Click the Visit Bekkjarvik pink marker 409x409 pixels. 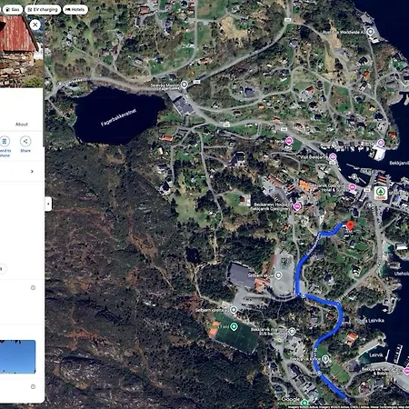pyautogui.click(x=333, y=156)
